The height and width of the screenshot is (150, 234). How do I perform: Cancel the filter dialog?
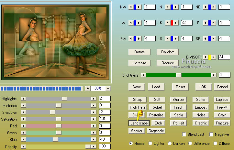[x=222, y=87]
